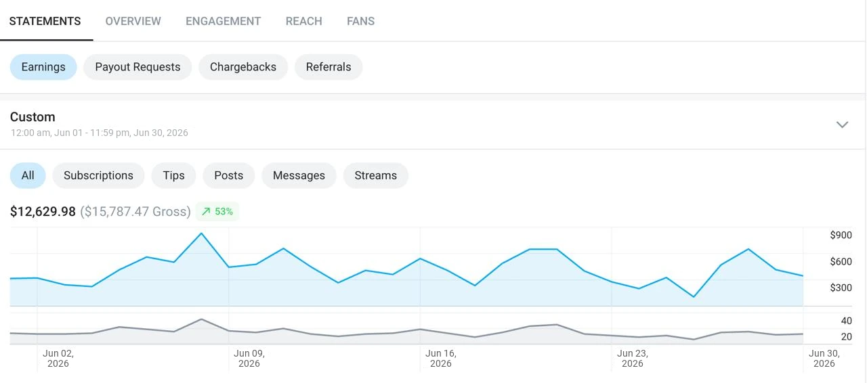Go to the ENGAGEMENT tab

click(x=223, y=21)
